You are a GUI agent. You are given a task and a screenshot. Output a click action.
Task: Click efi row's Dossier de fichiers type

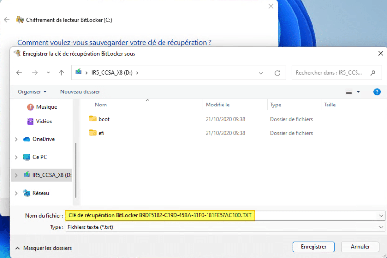click(291, 133)
